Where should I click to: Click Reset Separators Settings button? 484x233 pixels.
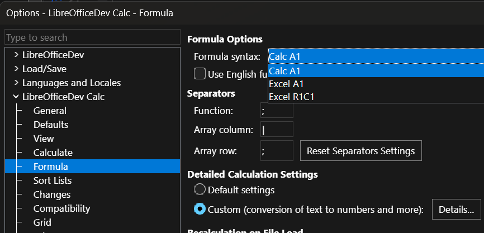tap(361, 151)
